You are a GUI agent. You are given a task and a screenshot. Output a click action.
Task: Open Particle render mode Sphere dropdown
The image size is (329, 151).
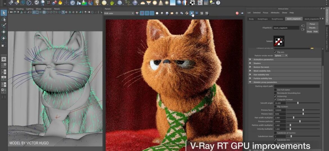coord(281,56)
